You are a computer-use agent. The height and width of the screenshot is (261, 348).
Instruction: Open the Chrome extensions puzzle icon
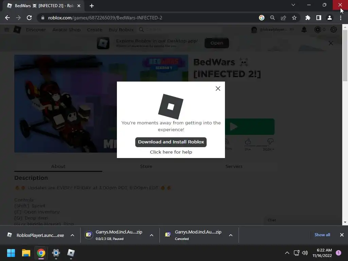tap(308, 18)
